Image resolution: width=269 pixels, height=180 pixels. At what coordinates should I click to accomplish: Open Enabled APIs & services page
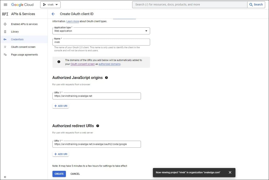[x=24, y=24]
